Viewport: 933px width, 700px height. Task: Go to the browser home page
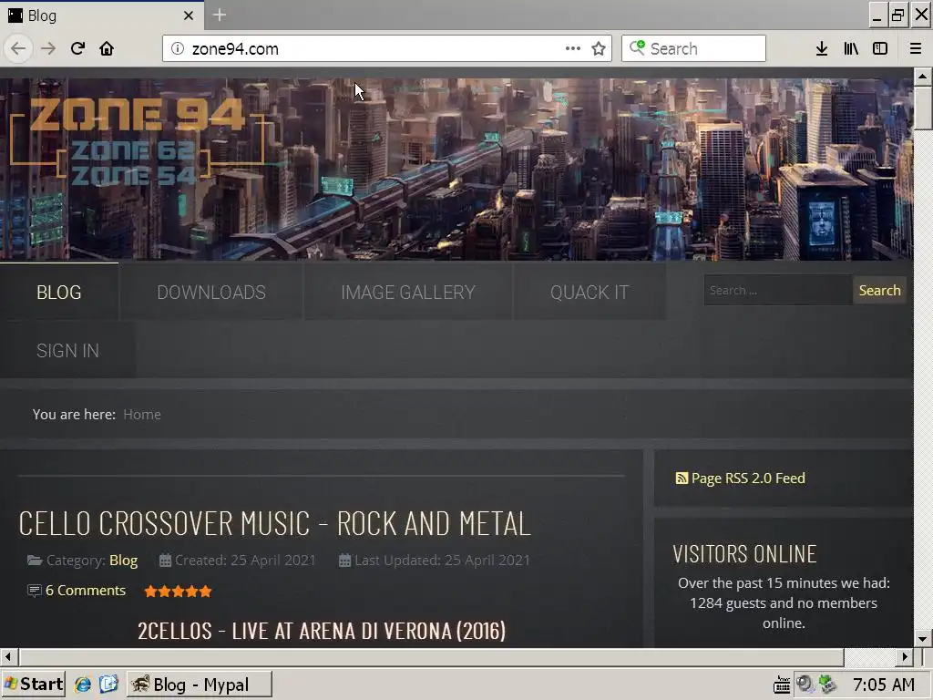pyautogui.click(x=107, y=48)
